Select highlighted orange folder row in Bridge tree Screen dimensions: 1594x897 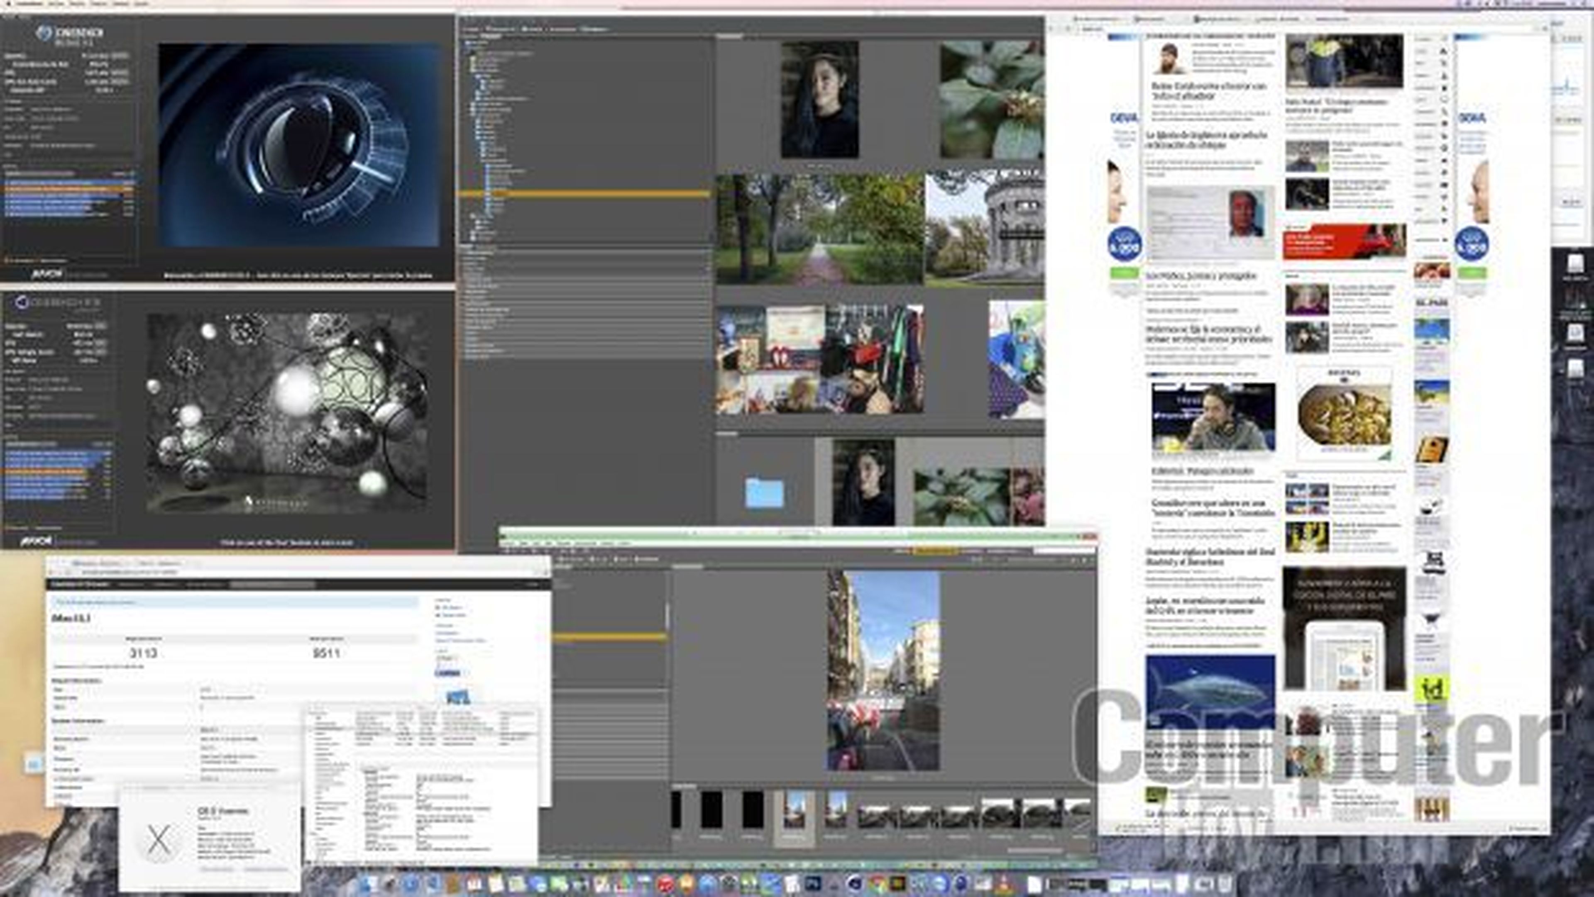click(584, 194)
